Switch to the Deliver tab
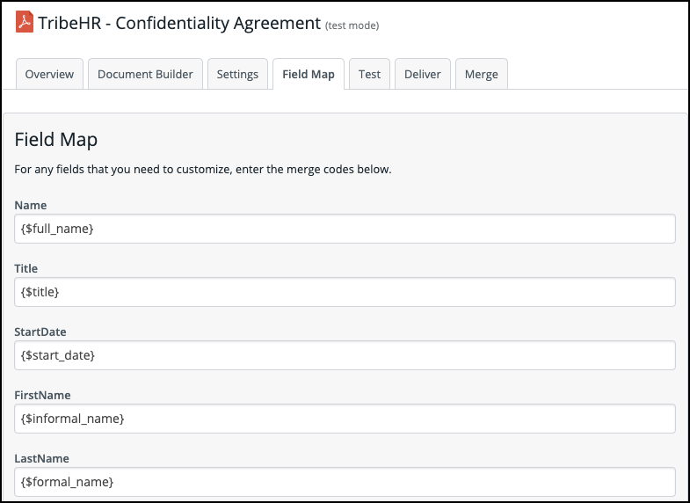690x503 pixels. click(x=423, y=74)
